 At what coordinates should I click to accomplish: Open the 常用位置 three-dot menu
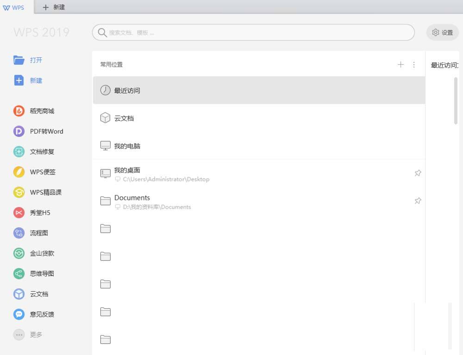(414, 65)
